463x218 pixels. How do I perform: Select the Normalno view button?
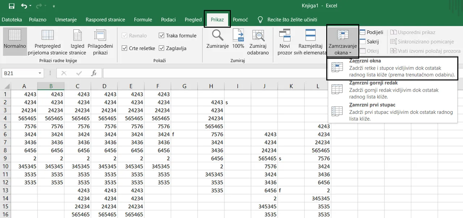tap(15, 41)
